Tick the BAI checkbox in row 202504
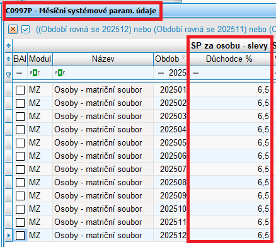Image resolution: width=276 pixels, height=247 pixels. pos(20,130)
